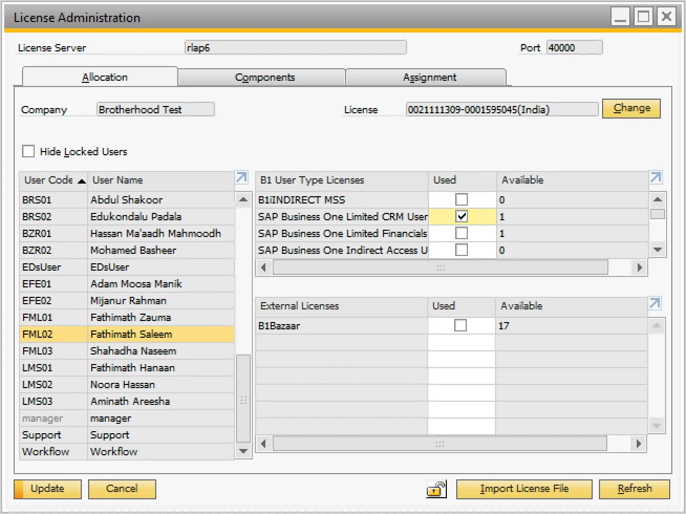Check the B1Bazaar Used checkbox
The image size is (686, 514).
pyautogui.click(x=460, y=326)
